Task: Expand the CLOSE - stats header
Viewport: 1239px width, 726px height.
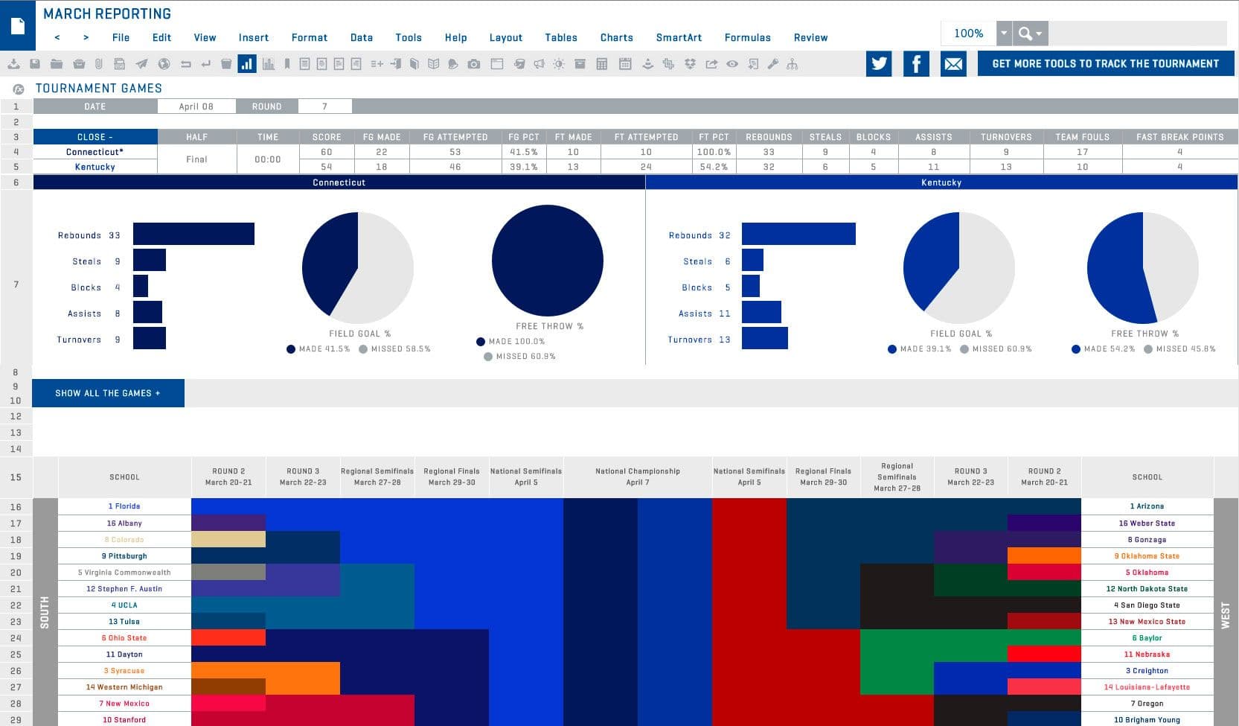Action: tap(95, 137)
